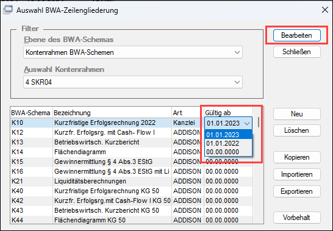Click 'Gewinnermittlung § 4 Abs.3 EStG' in row K15
The image size is (333, 231).
point(112,162)
